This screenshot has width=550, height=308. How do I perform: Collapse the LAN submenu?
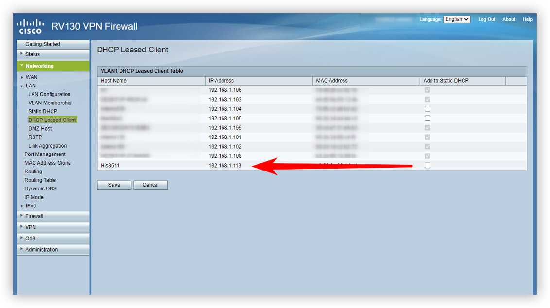31,86
